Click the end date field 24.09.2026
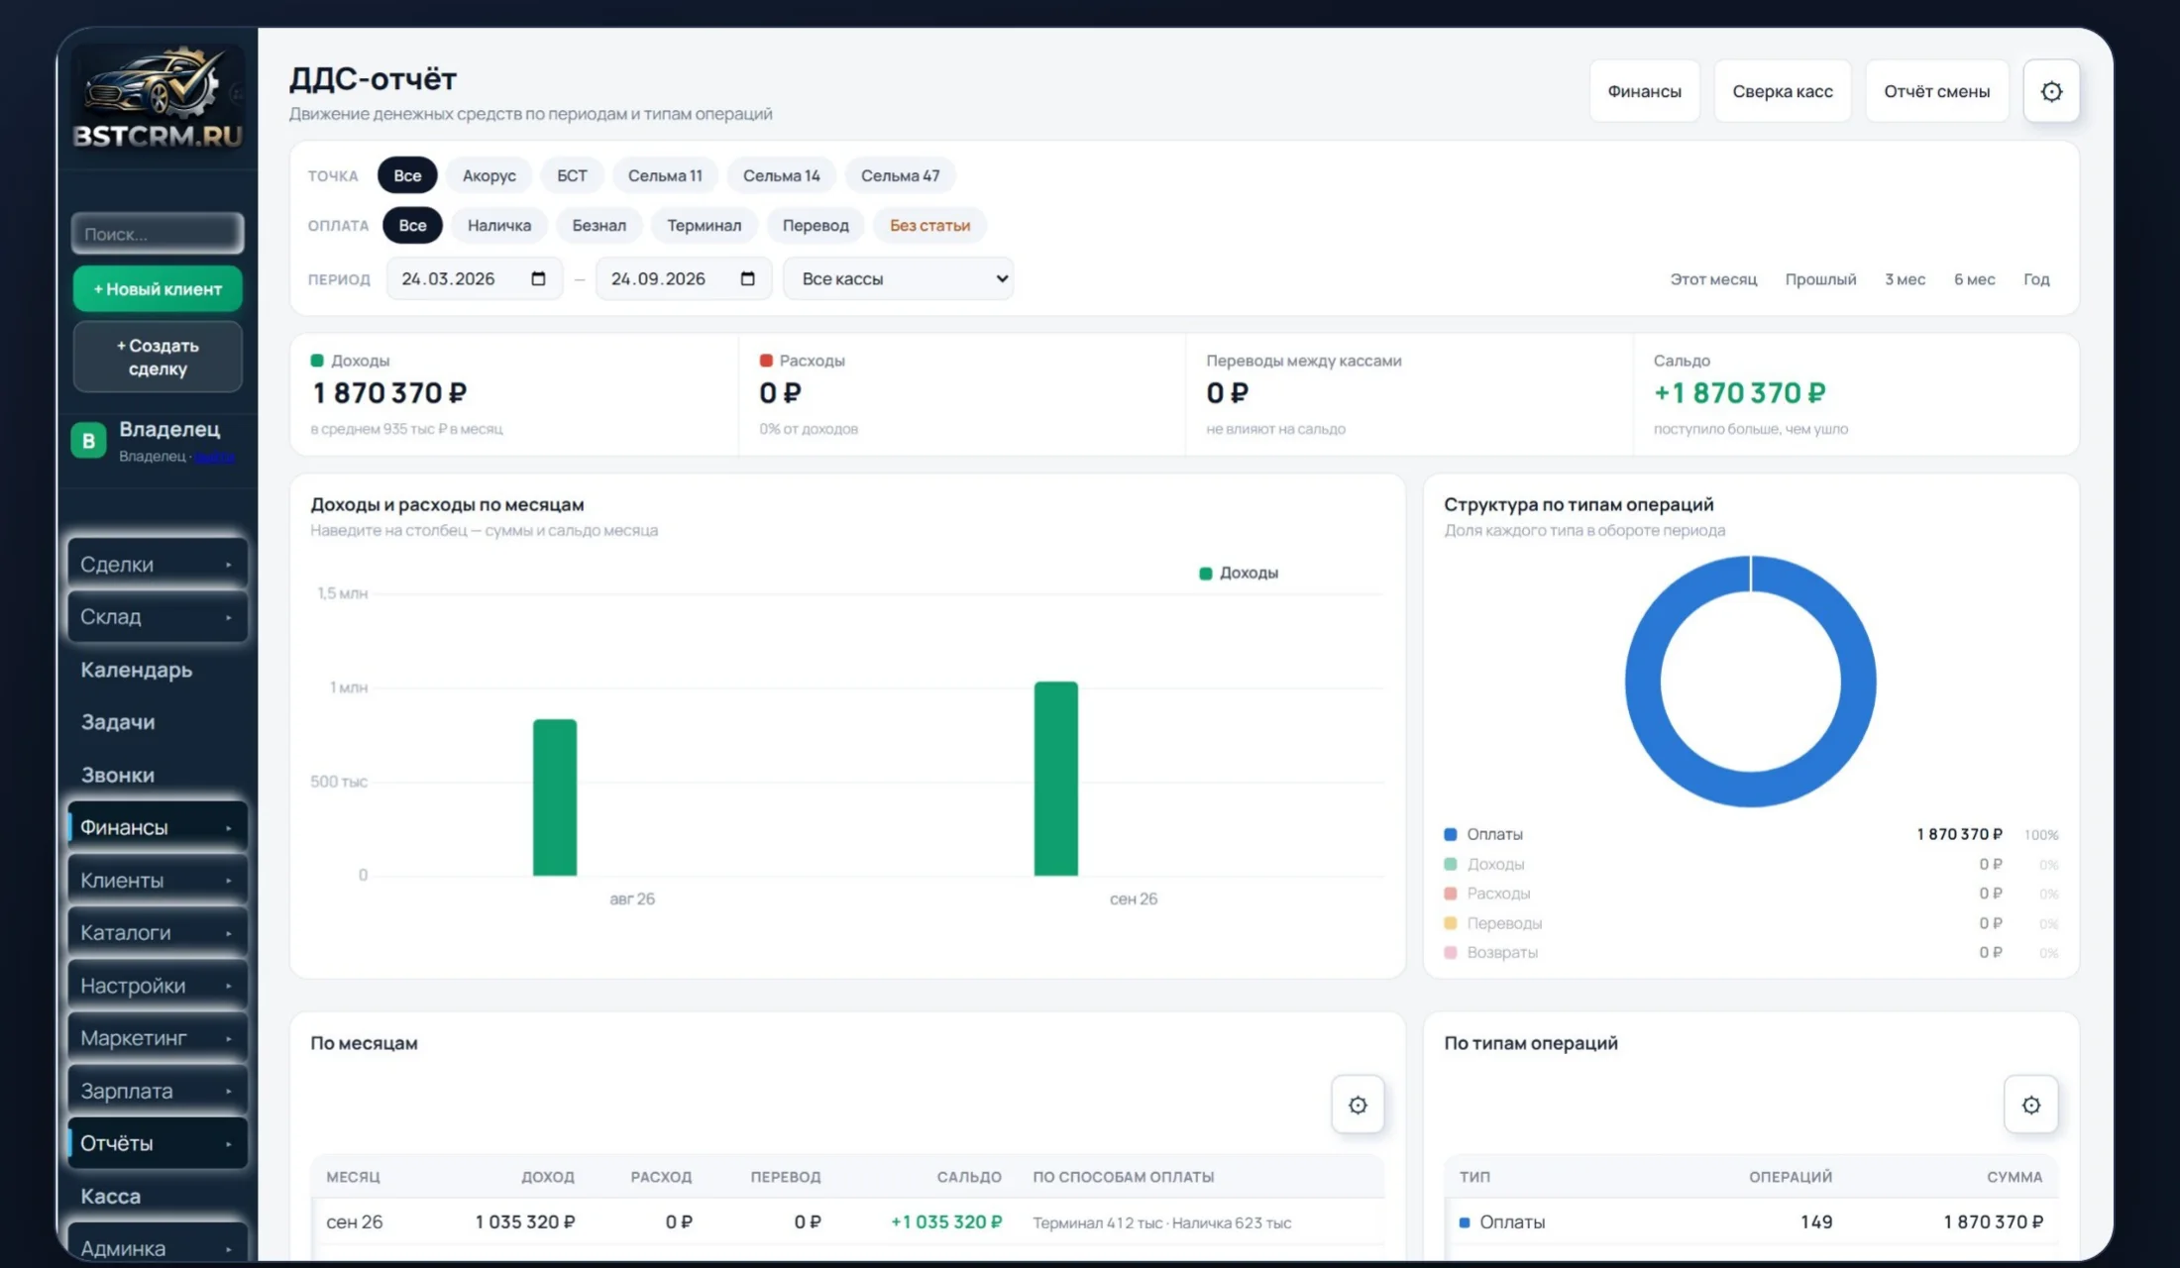 point(684,278)
